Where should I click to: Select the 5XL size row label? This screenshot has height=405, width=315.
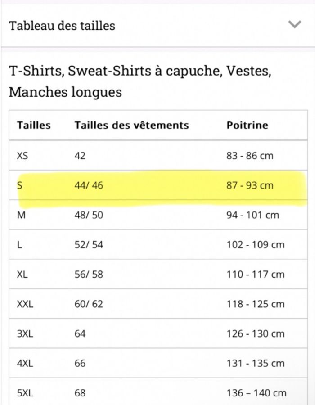click(x=26, y=393)
